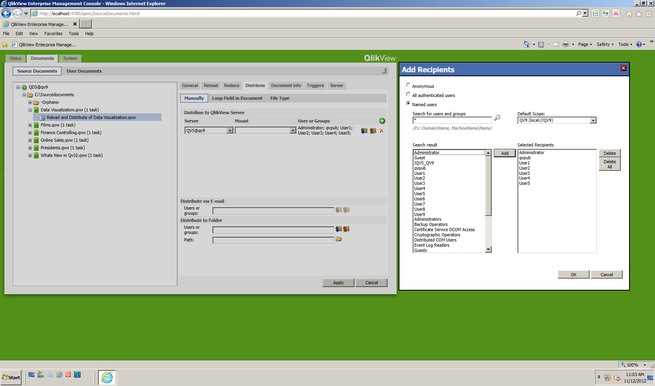Click add recipients icon in QlikView Server row

point(364,131)
